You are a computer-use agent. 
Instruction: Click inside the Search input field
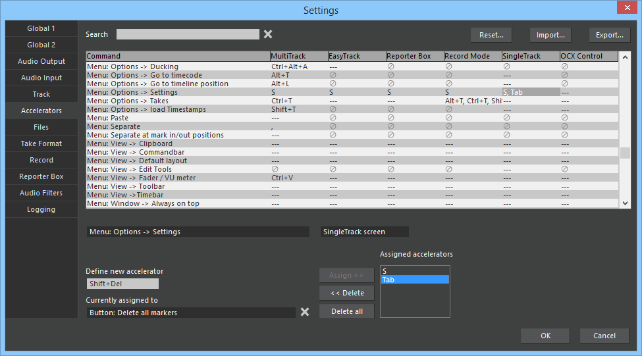[188, 34]
